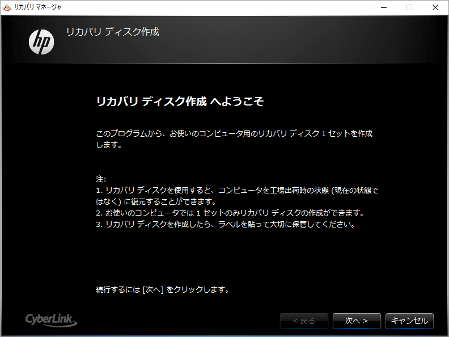449x337 pixels.
Task: Click the HP logo in the header
Action: 41,42
